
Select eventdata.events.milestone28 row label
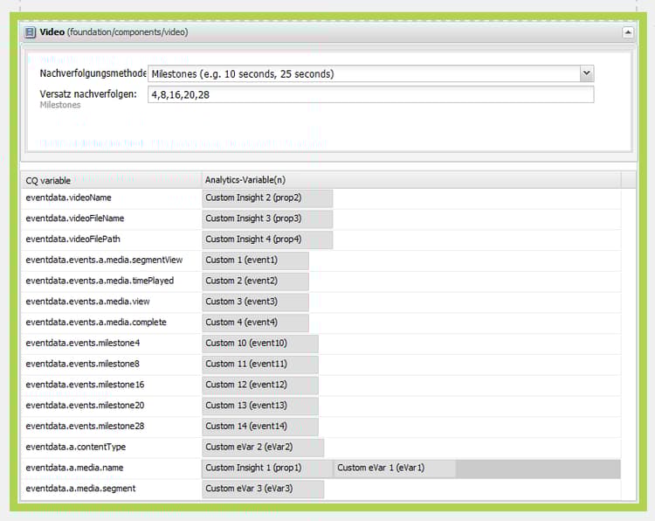(x=85, y=426)
